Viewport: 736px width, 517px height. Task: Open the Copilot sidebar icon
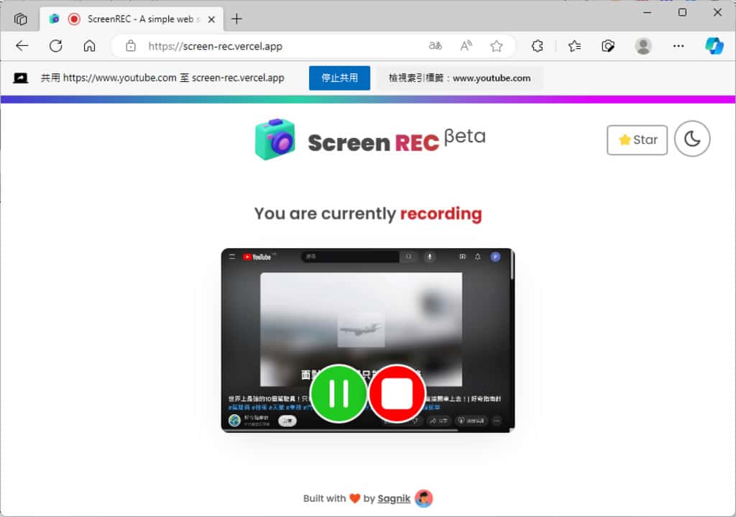click(714, 46)
